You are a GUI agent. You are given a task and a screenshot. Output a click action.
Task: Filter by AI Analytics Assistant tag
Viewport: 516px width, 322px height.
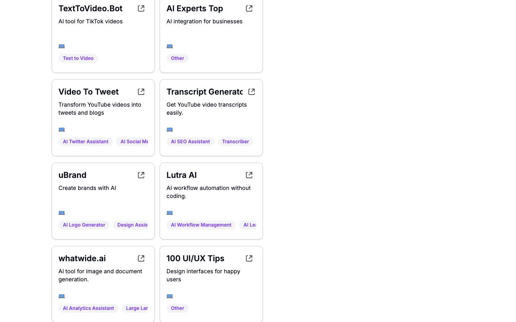pyautogui.click(x=88, y=308)
